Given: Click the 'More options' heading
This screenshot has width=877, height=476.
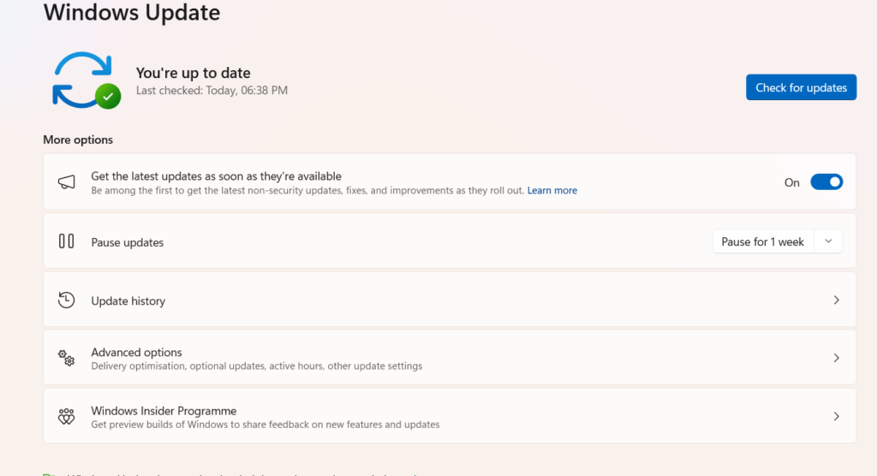Looking at the screenshot, I should [78, 140].
